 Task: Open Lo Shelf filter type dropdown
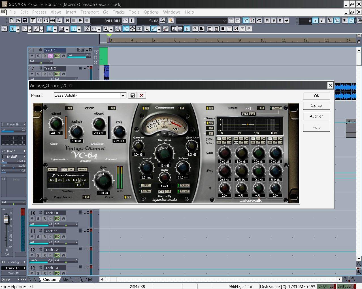(x=14, y=157)
